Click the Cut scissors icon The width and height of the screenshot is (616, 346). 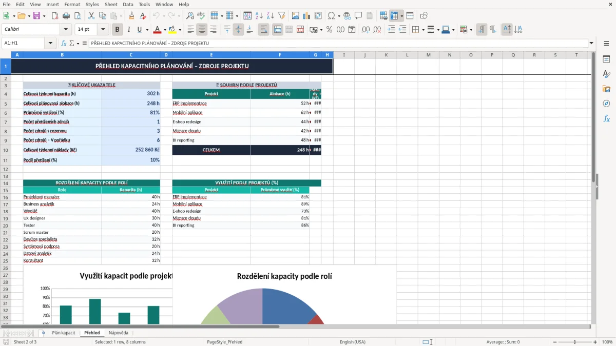click(x=91, y=16)
